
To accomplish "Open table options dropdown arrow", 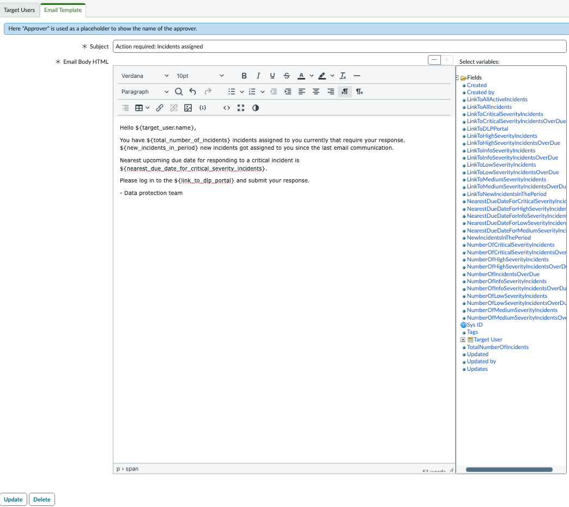I will [148, 108].
